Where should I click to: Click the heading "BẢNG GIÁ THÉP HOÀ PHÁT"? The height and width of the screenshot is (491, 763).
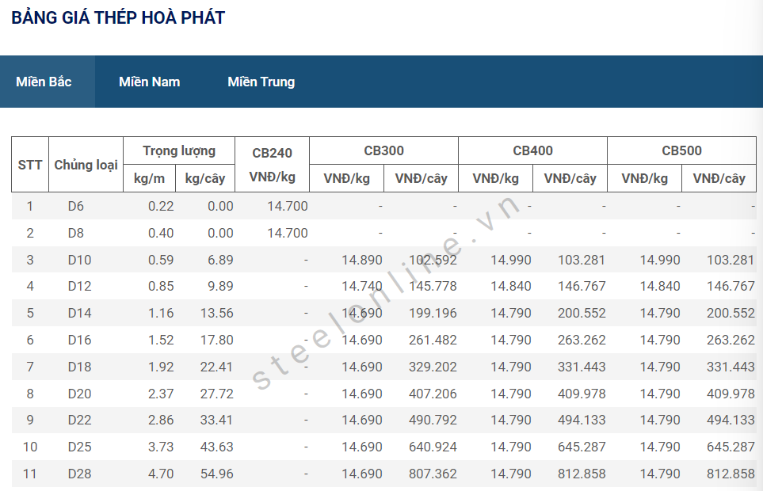tap(118, 17)
